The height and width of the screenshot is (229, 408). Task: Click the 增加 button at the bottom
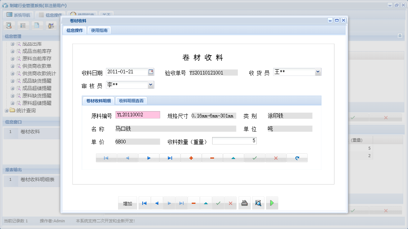[127, 203]
